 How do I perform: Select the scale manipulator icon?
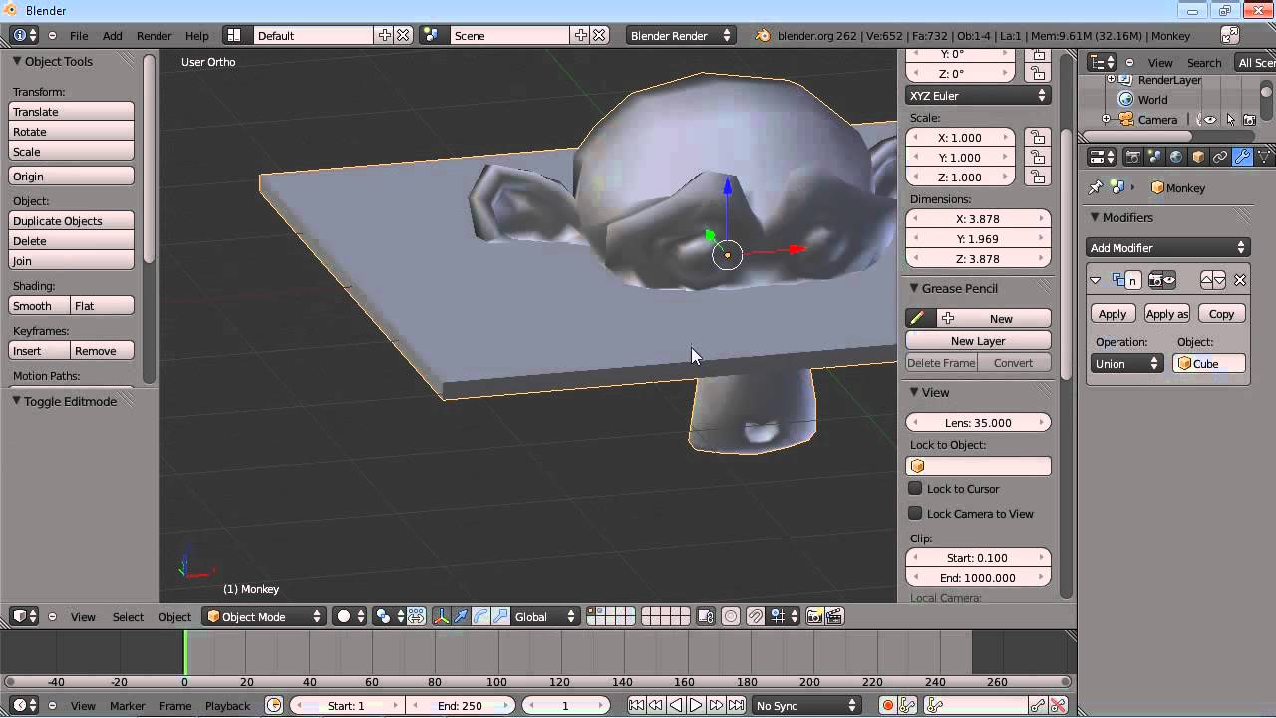click(500, 616)
